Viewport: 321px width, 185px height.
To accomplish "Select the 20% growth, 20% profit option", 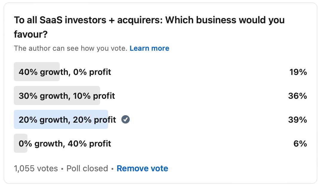I will click(x=67, y=120).
